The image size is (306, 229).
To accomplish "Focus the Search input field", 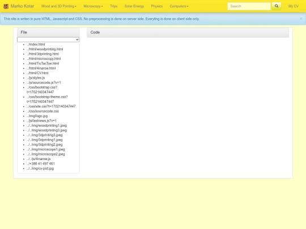I will 249,6.
